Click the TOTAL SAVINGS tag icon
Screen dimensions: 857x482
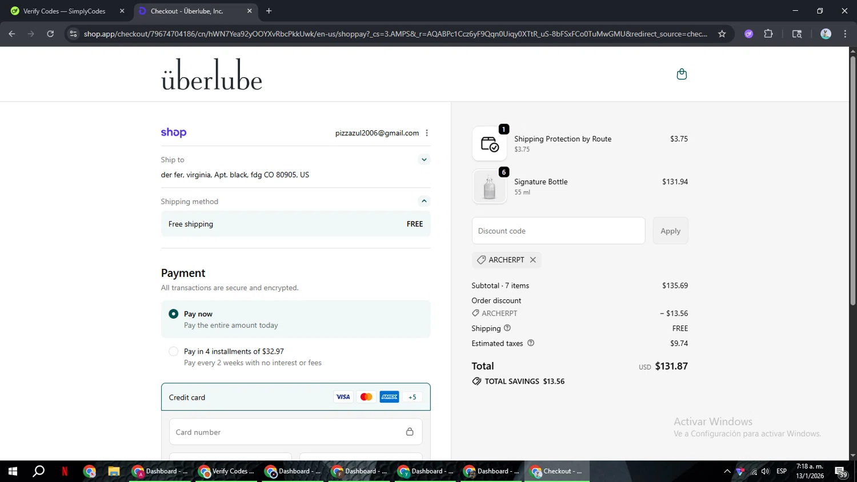point(476,381)
